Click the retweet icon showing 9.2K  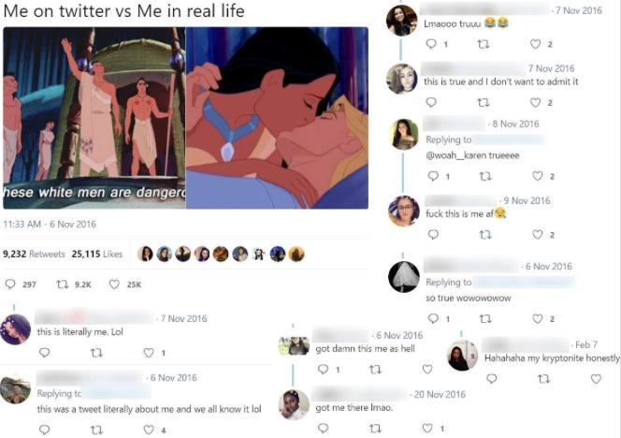pyautogui.click(x=62, y=285)
